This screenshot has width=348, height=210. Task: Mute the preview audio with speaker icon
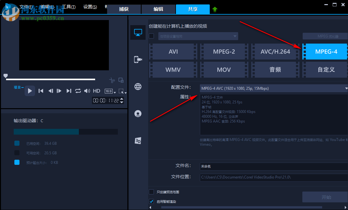point(87,91)
